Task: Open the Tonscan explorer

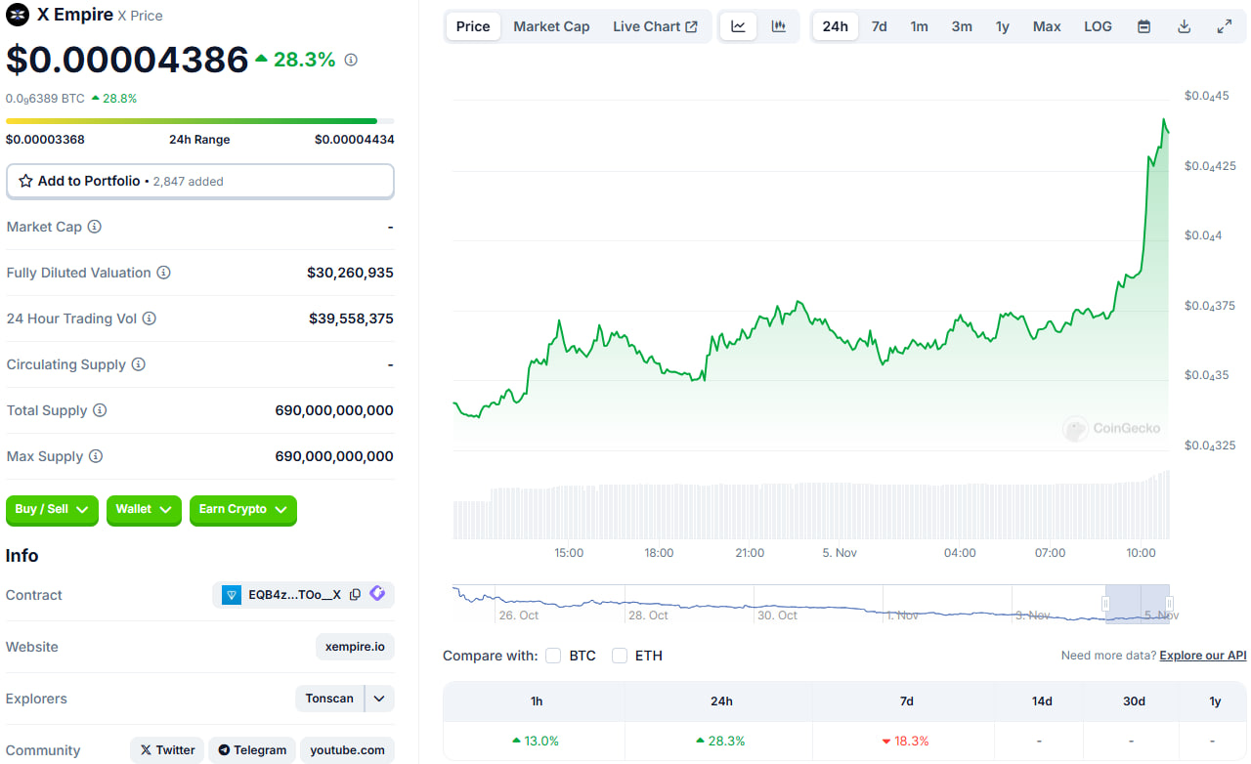Action: 329,699
